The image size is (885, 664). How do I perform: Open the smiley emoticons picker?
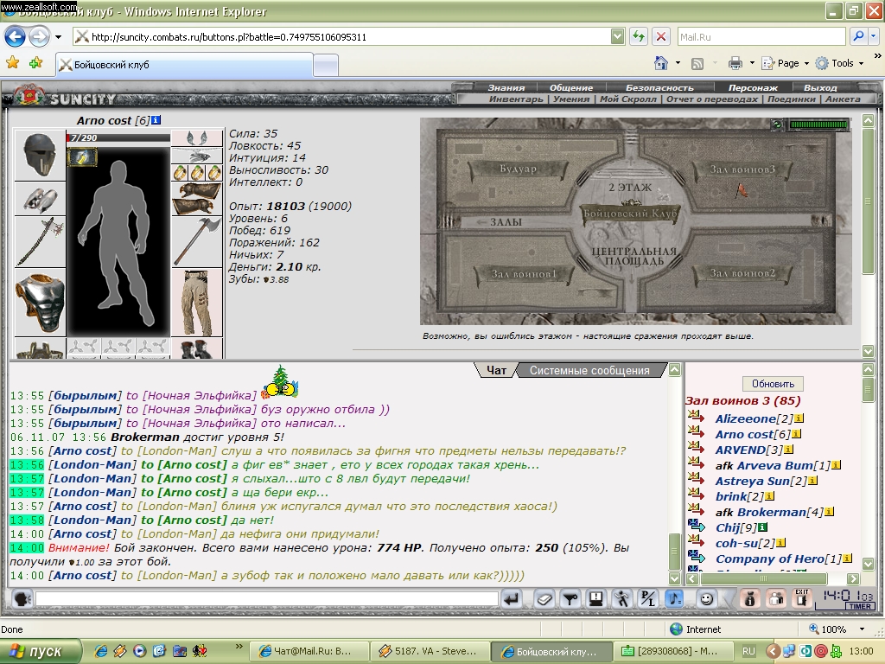(706, 599)
